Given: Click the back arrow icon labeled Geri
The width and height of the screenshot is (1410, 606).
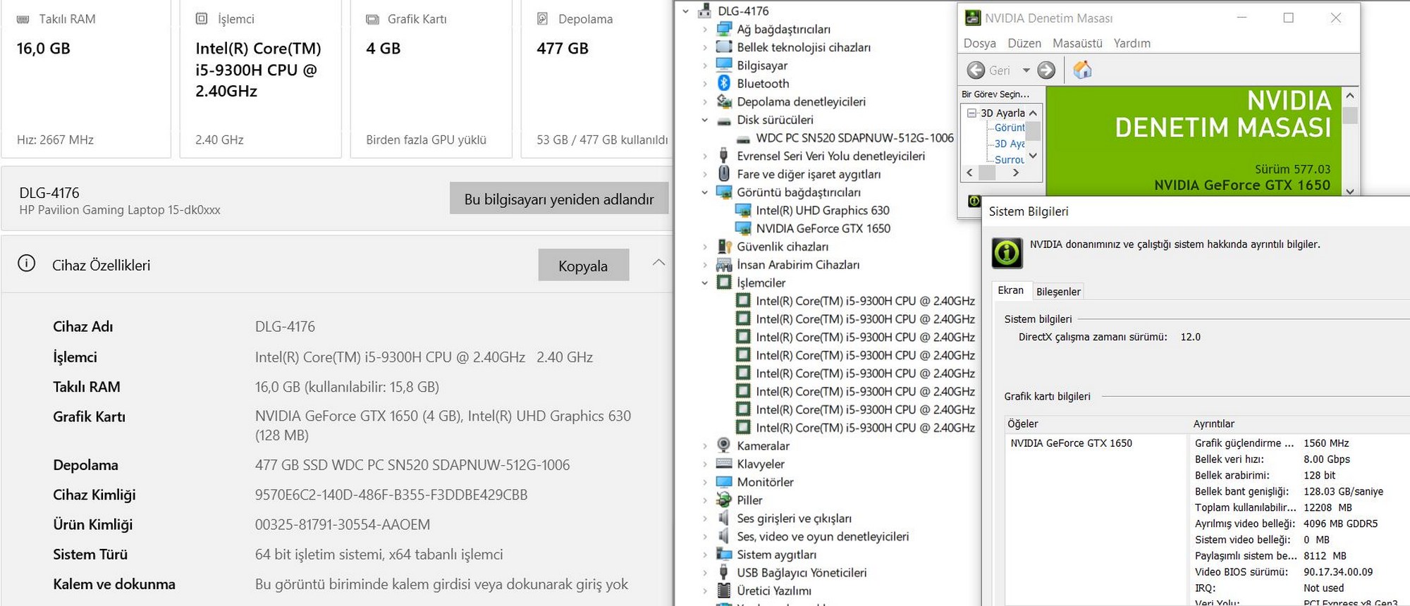Looking at the screenshot, I should pos(976,70).
